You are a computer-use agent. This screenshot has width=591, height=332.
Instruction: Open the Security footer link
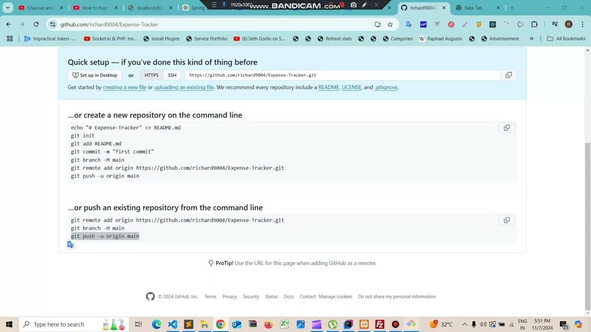(x=251, y=296)
